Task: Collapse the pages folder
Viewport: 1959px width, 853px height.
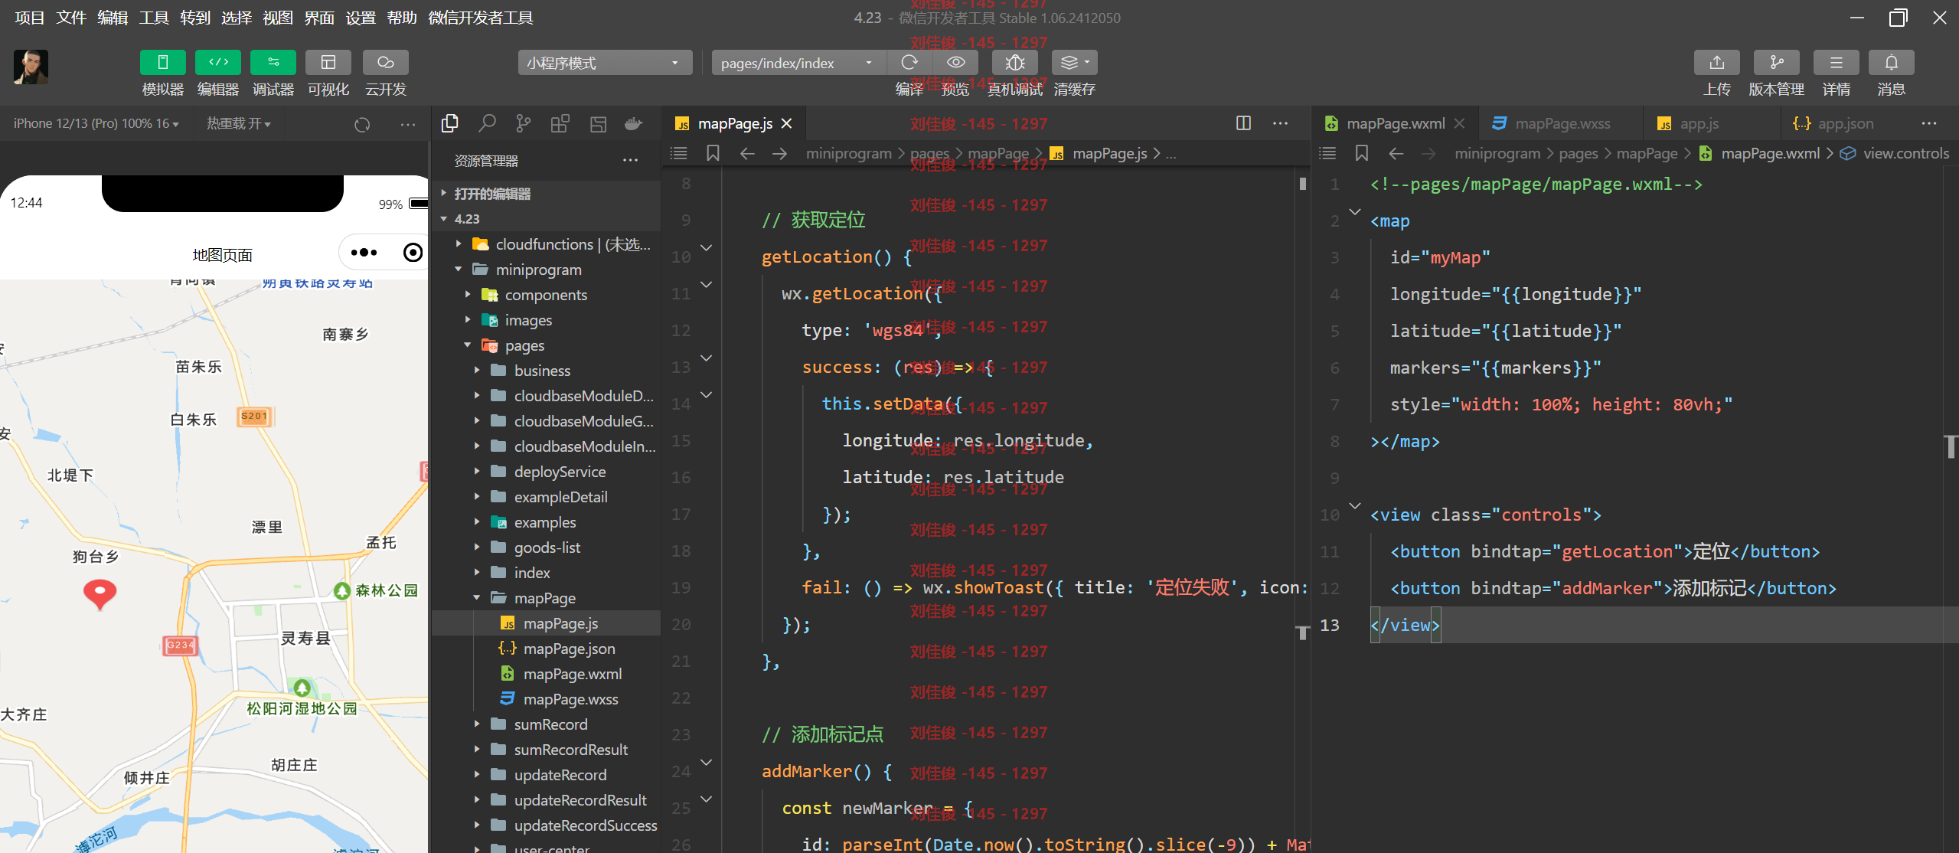Action: (546, 345)
